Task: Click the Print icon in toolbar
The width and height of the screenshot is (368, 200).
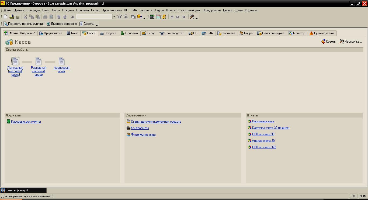Action: point(45,17)
